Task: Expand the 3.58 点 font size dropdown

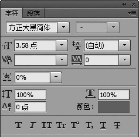Action: [x=62, y=45]
